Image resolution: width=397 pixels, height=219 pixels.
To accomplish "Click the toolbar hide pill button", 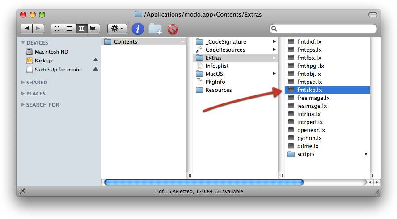I will pyautogui.click(x=373, y=15).
